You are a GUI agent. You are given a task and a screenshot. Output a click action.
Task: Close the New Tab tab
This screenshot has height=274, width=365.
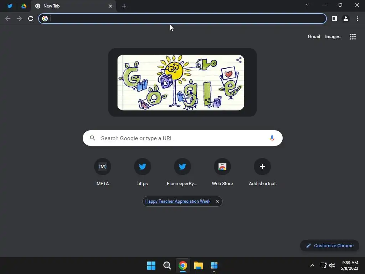[x=110, y=6]
